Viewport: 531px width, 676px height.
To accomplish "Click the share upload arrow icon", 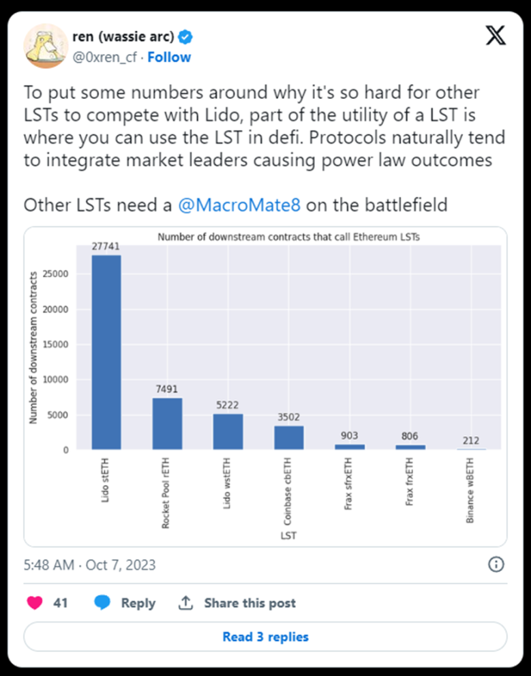I will tap(185, 602).
